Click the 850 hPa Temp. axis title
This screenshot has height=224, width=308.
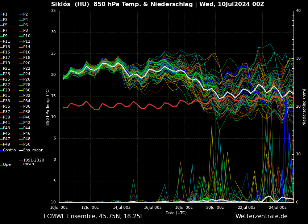coord(48,107)
